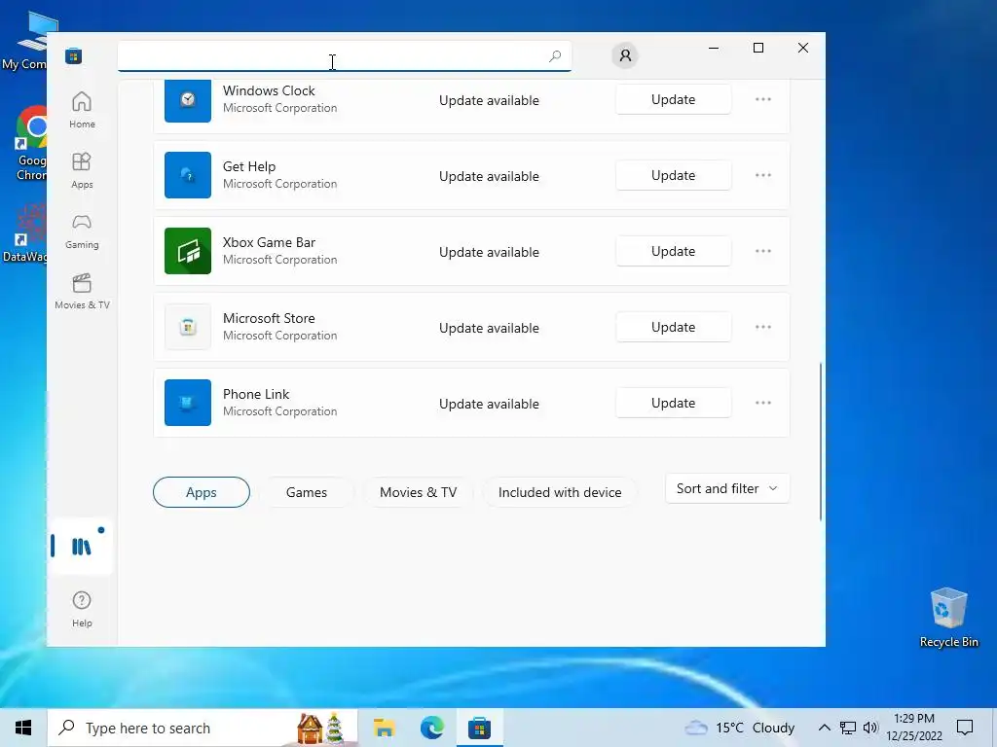The width and height of the screenshot is (997, 747).
Task: Open the user profile account icon
Action: click(626, 55)
